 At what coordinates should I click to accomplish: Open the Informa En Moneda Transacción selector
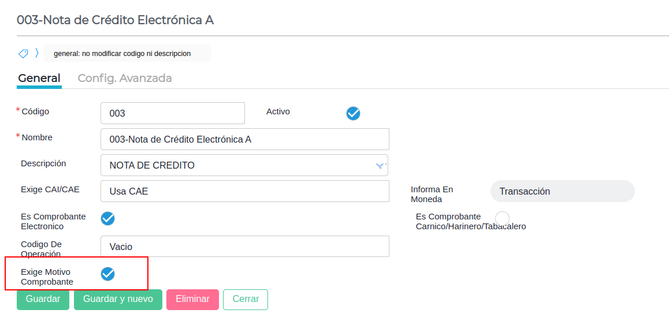click(x=562, y=191)
